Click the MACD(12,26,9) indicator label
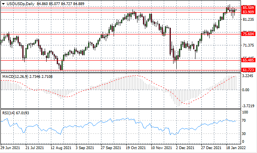The image size is (257, 153). pyautogui.click(x=15, y=77)
